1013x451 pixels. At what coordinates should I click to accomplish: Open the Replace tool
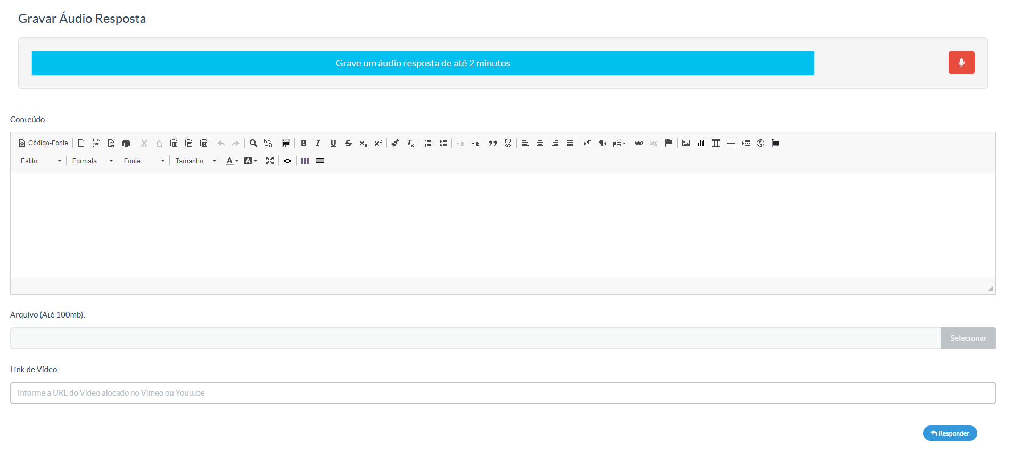pyautogui.click(x=268, y=143)
